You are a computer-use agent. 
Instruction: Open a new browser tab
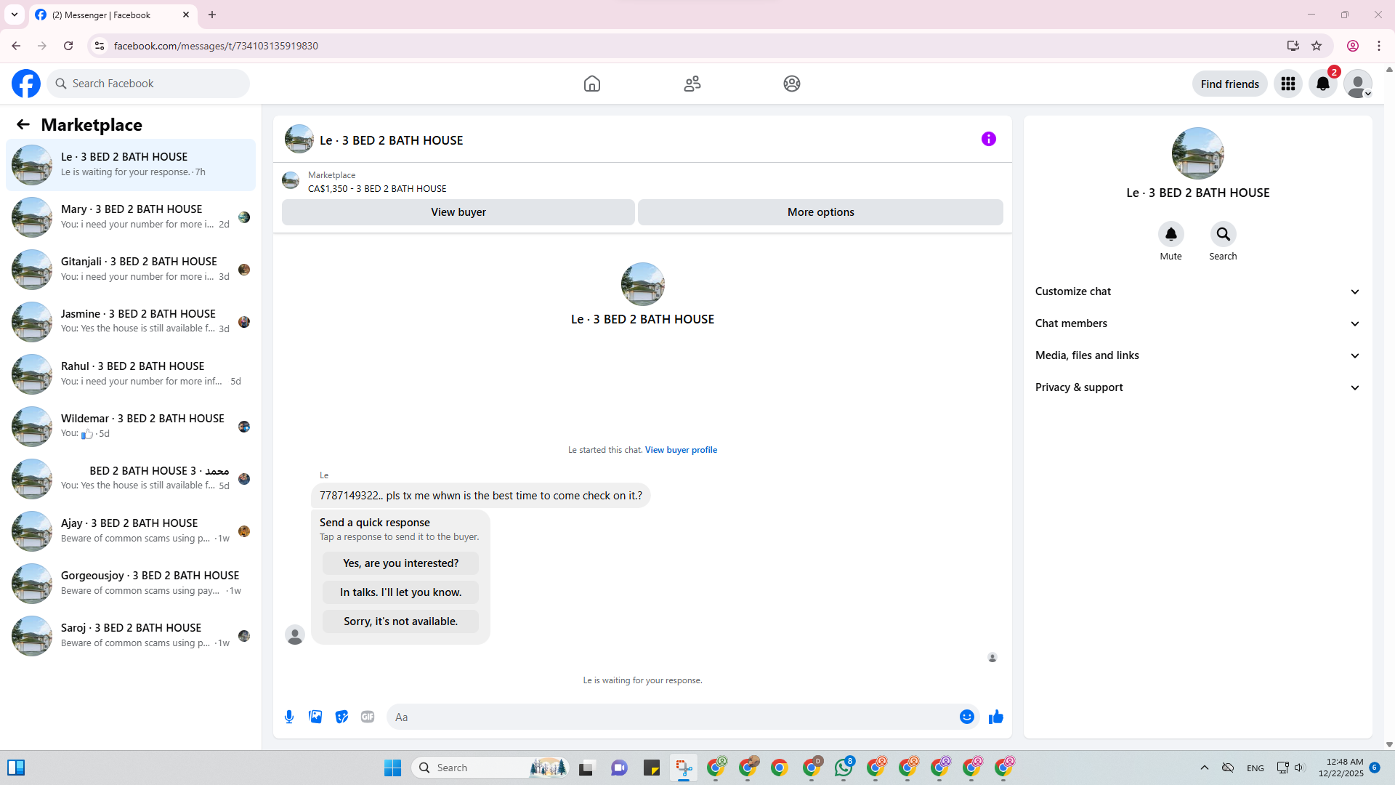pyautogui.click(x=212, y=15)
